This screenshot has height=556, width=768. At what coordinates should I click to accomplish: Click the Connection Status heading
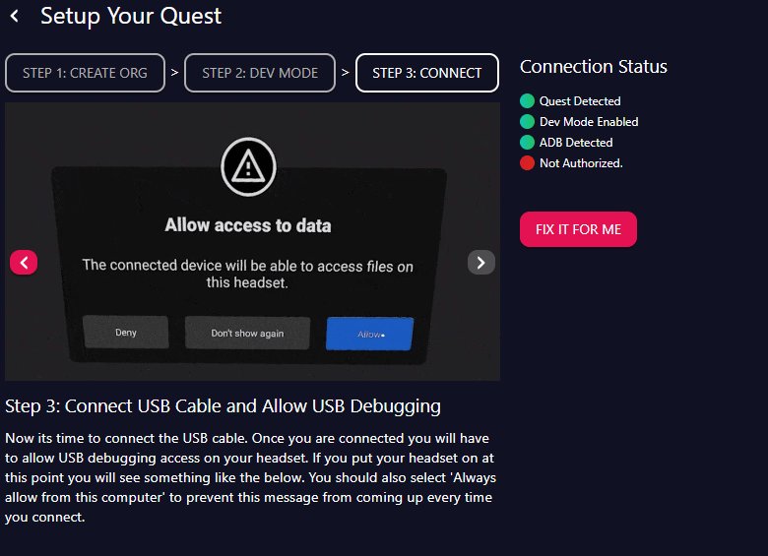point(593,67)
